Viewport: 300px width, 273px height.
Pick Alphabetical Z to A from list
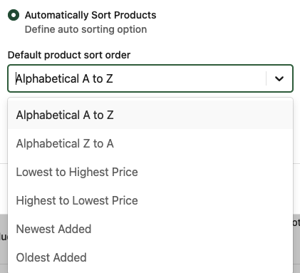pyautogui.click(x=150, y=143)
